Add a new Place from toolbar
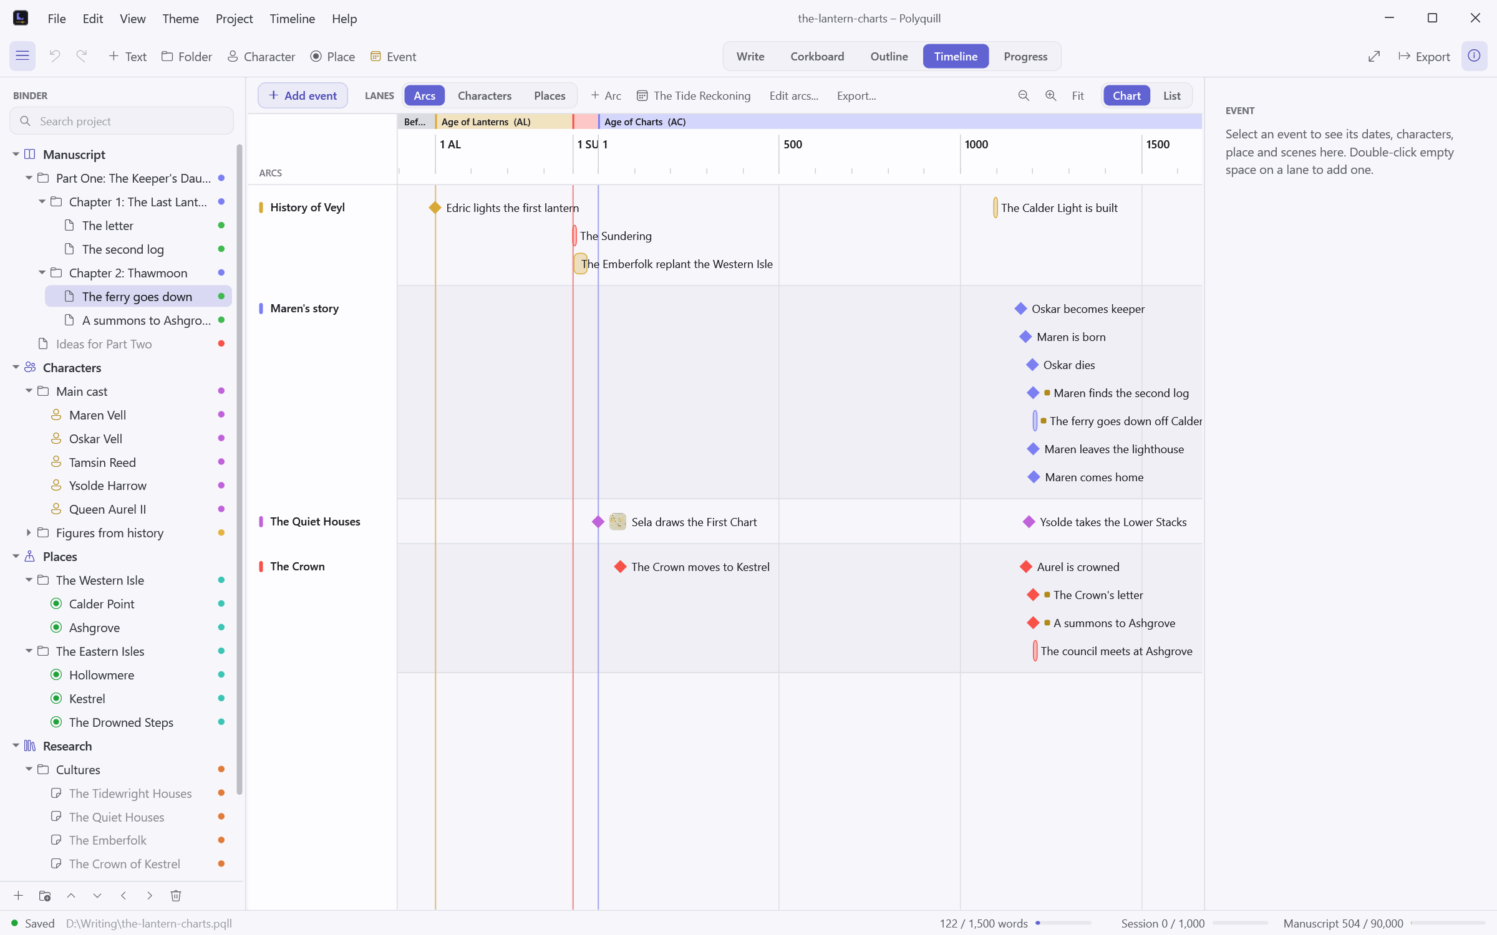The image size is (1497, 935). (333, 57)
